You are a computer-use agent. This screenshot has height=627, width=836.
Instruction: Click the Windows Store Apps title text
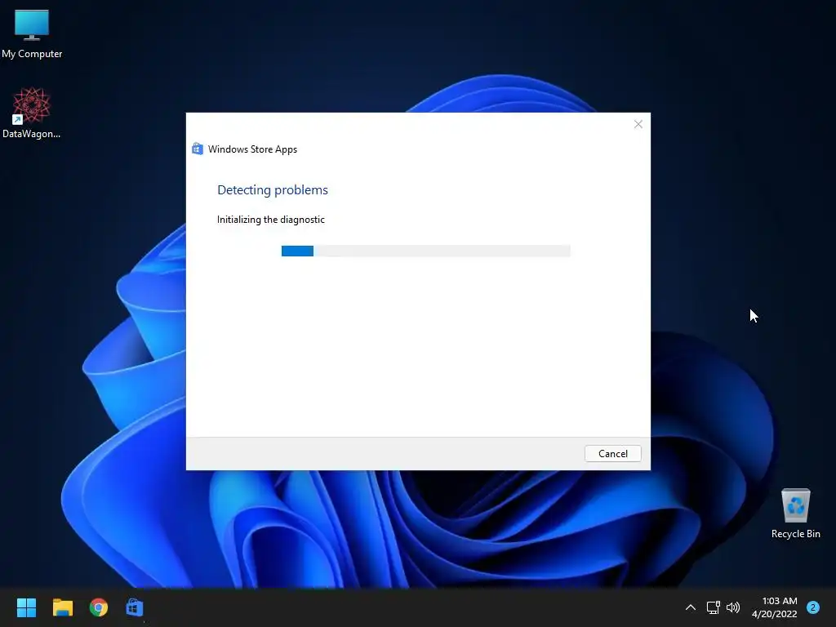click(253, 149)
